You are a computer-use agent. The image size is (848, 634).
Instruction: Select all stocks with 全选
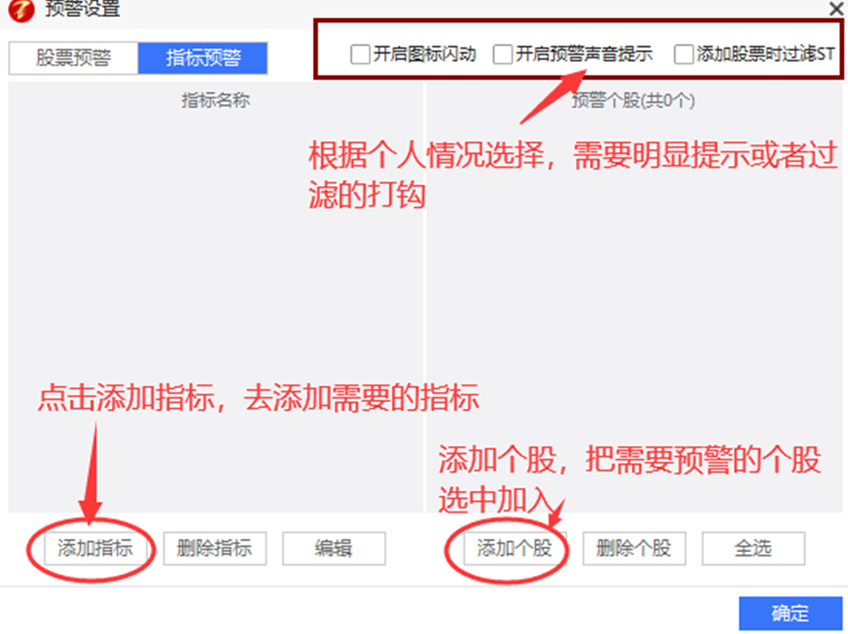[753, 548]
